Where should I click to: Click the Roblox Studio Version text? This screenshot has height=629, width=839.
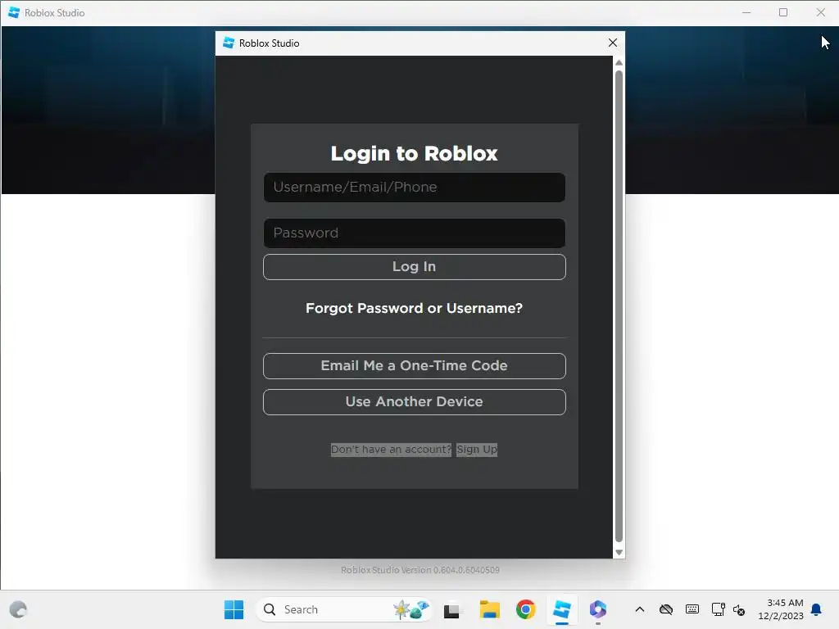click(x=420, y=570)
